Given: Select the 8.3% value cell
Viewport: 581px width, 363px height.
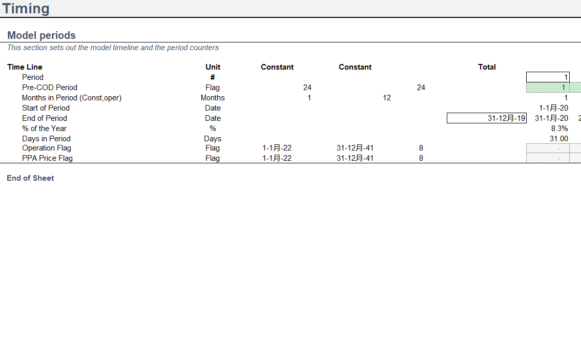Looking at the screenshot, I should (559, 129).
